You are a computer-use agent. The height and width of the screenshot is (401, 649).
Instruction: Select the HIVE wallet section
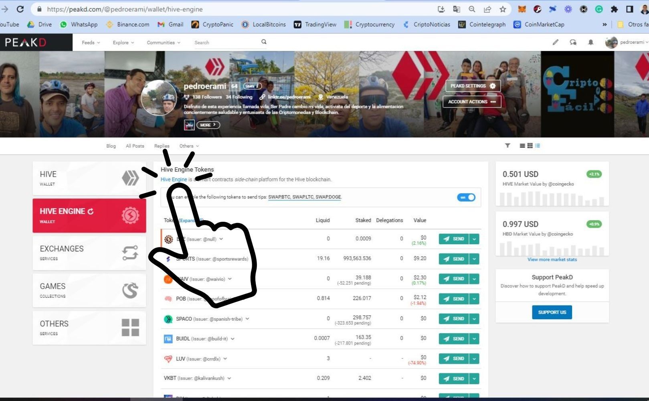[x=89, y=178]
